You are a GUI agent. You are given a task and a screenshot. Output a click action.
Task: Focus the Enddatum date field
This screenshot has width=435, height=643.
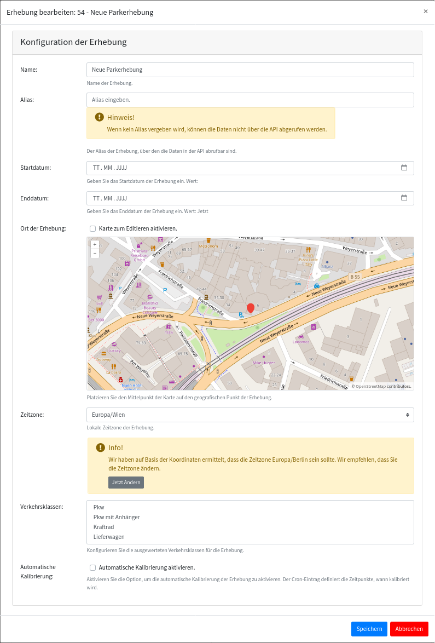(250, 198)
